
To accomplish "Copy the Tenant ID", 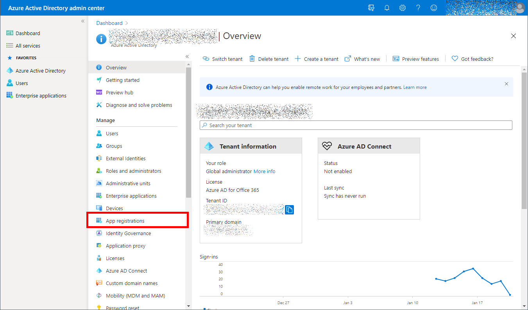I will (x=289, y=210).
